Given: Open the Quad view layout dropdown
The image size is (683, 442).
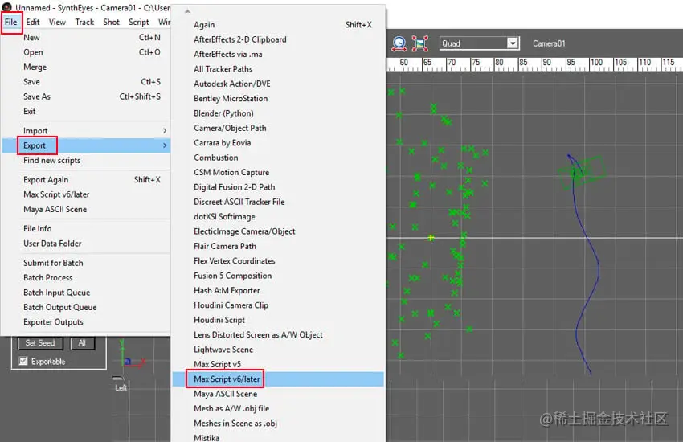Looking at the screenshot, I should click(x=513, y=43).
